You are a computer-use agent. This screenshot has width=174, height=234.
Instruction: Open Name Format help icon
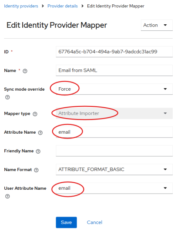[36, 170]
